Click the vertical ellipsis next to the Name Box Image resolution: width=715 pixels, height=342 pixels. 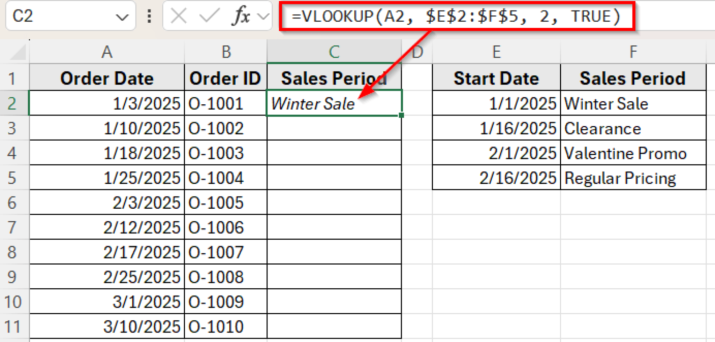pyautogui.click(x=149, y=16)
